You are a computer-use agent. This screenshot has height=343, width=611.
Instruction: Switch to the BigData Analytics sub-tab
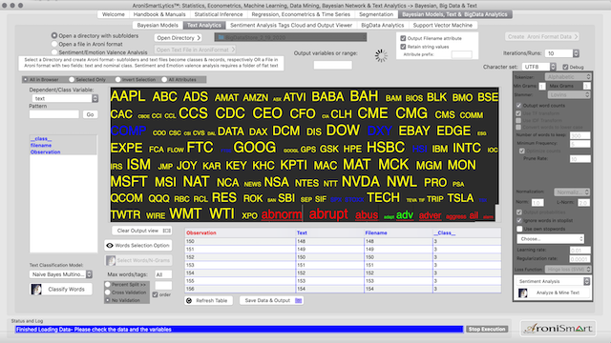[x=383, y=26]
